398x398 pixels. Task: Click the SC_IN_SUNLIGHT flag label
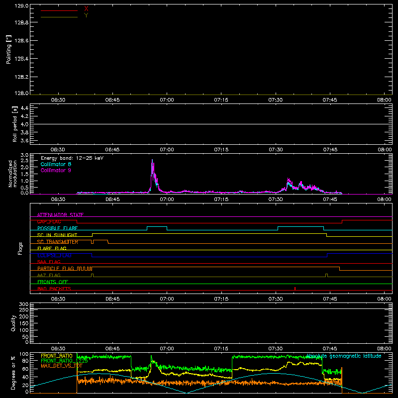pyautogui.click(x=57, y=235)
